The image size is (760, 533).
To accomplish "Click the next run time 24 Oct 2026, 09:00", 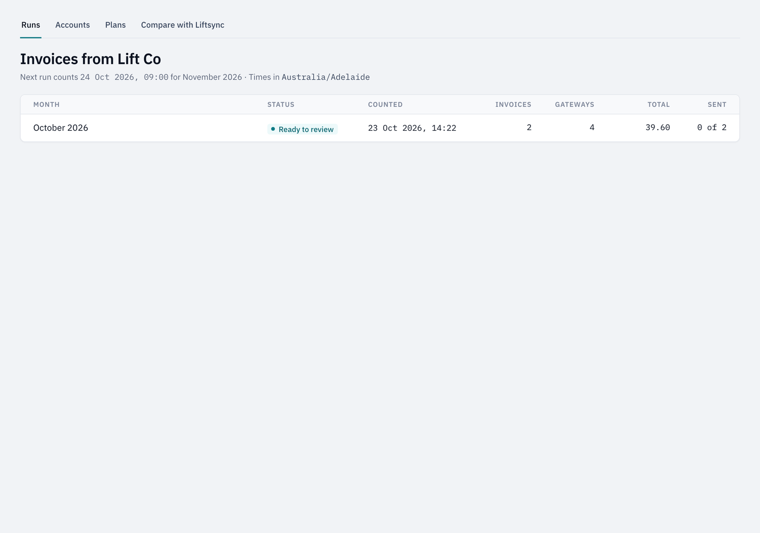I will pyautogui.click(x=124, y=77).
